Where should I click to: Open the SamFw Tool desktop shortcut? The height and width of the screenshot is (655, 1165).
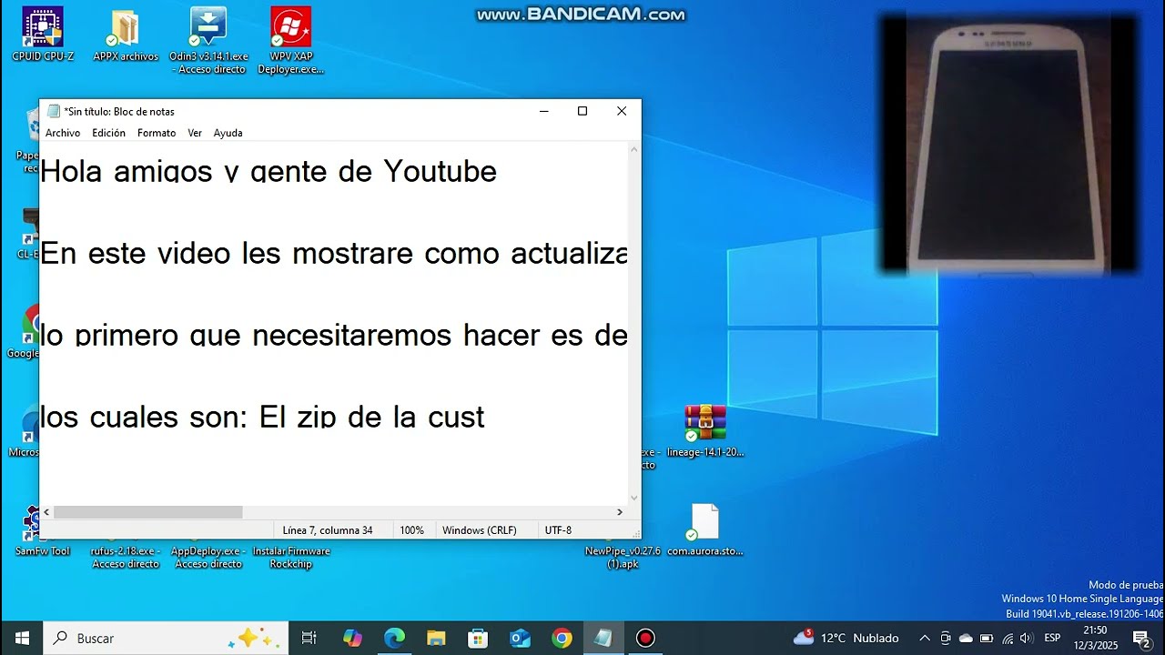pos(42,532)
